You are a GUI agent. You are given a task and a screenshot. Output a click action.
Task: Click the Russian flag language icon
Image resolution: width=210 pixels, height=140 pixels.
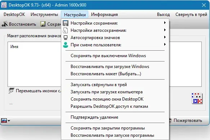point(4,120)
